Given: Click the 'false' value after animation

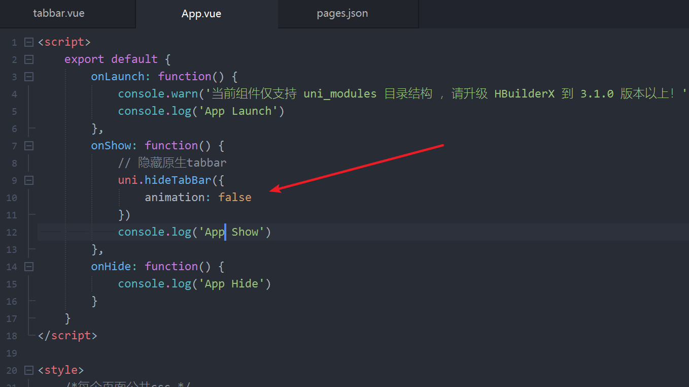Looking at the screenshot, I should click(x=235, y=197).
